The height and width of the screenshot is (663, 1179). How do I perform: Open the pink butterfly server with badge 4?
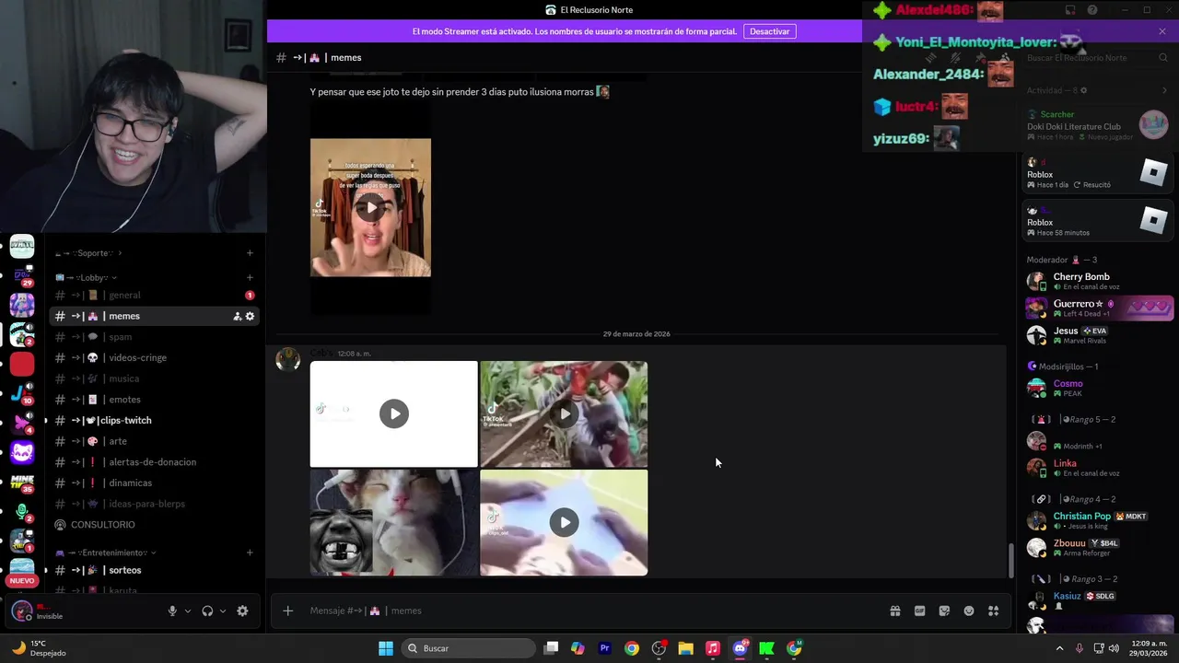tap(22, 423)
